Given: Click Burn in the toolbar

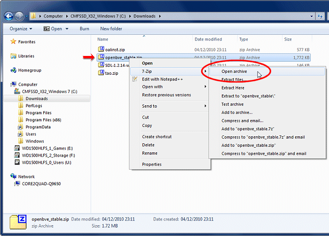Looking at the screenshot, I should coord(84,29).
